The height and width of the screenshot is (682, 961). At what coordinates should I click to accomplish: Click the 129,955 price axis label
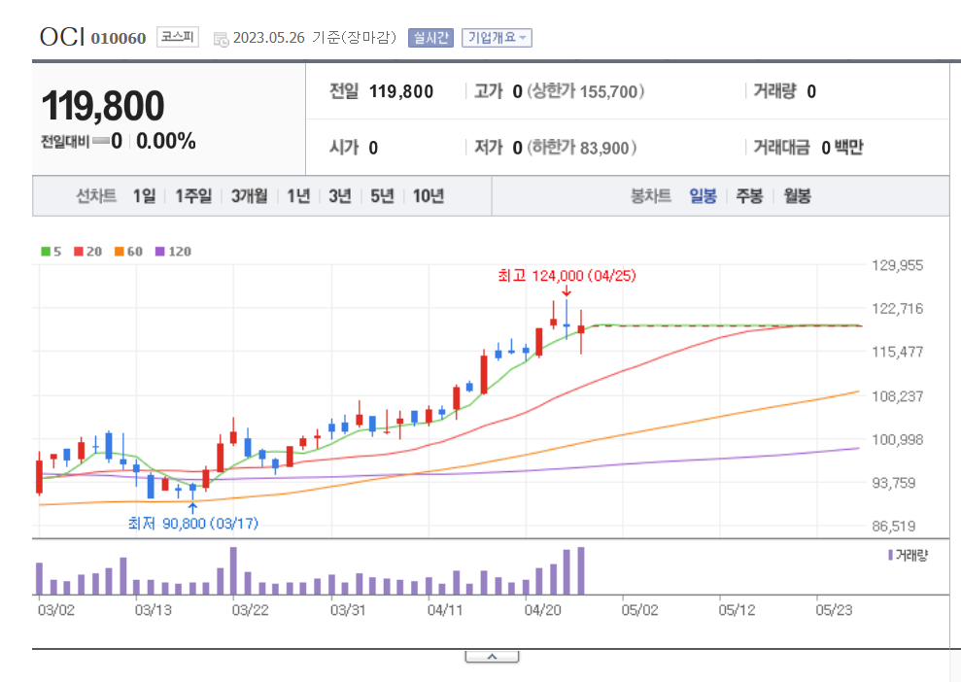(897, 265)
